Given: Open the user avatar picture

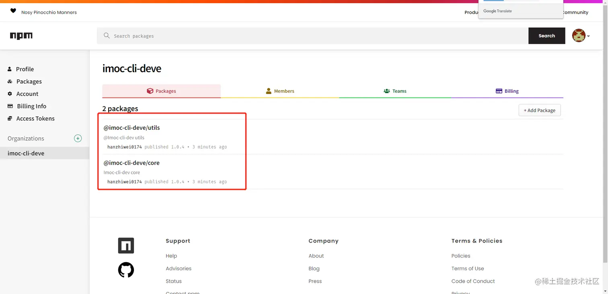Looking at the screenshot, I should pos(579,36).
